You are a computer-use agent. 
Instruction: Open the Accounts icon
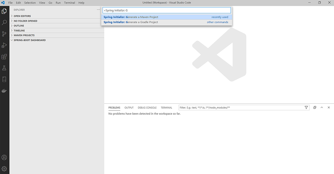pos(4,157)
